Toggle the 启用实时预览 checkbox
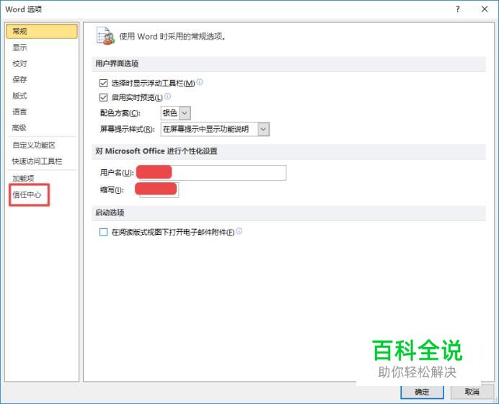 click(x=103, y=97)
